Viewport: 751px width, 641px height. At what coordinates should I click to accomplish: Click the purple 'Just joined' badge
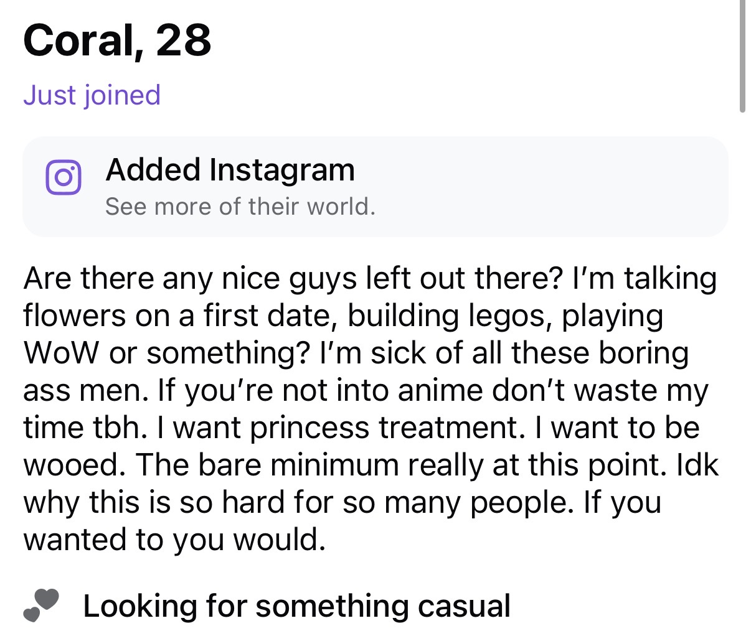pyautogui.click(x=92, y=95)
